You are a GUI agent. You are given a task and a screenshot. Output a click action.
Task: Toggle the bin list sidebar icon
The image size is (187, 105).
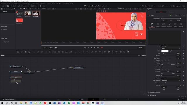pos(2,9)
